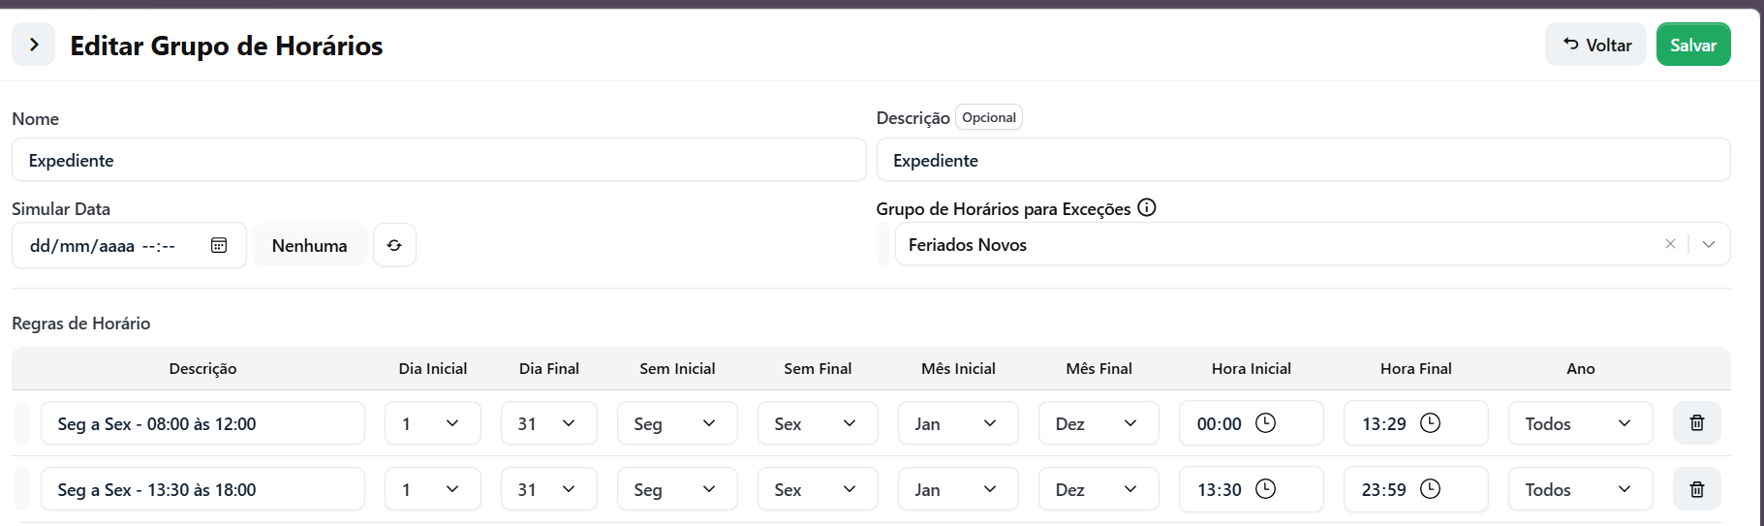
Task: Open Dia Inicial dropdown in 08:00 às 12:00 row
Action: [433, 423]
